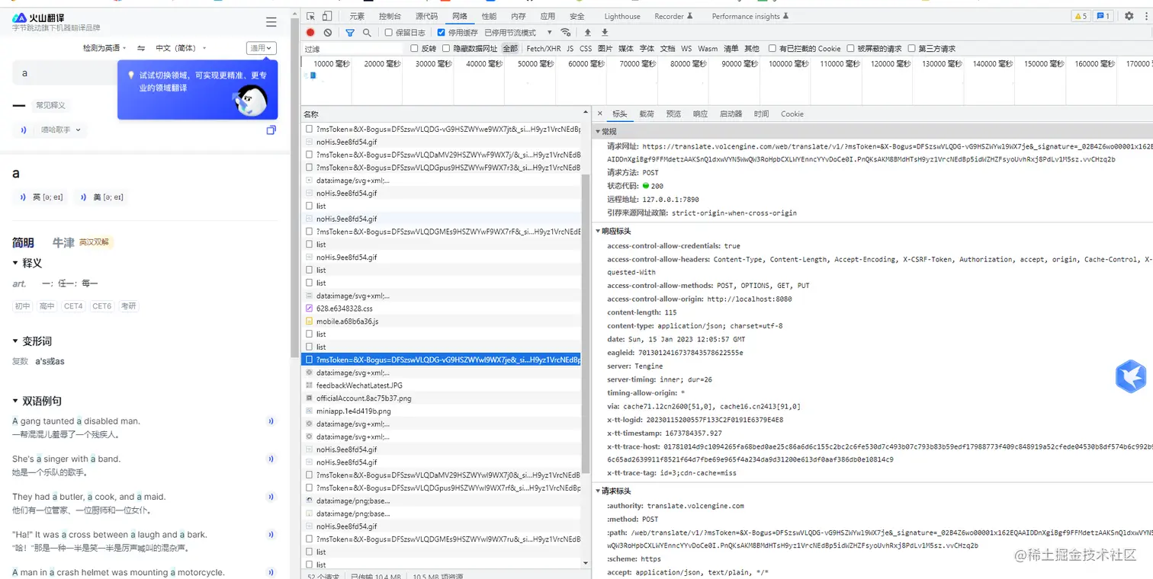Select the 628.e6348328.css request
1153x579 pixels.
(442, 309)
